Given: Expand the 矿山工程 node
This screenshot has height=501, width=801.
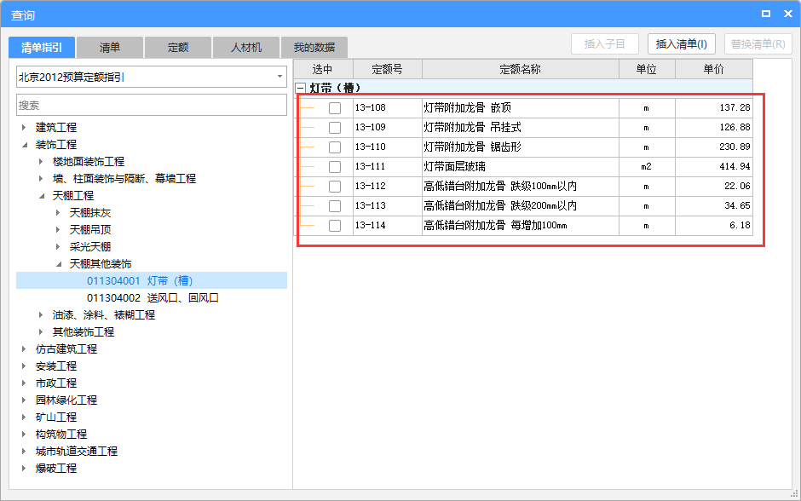Looking at the screenshot, I should (24, 417).
